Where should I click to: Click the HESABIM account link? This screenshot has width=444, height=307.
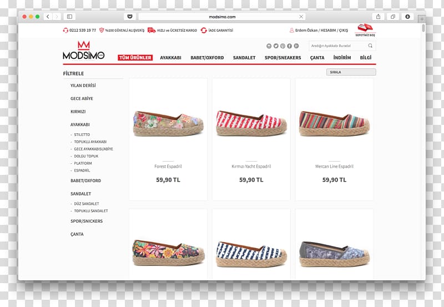click(x=328, y=30)
